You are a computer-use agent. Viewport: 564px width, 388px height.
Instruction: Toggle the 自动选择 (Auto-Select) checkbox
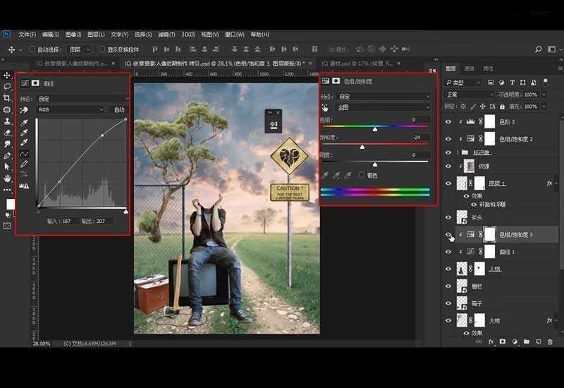pyautogui.click(x=31, y=49)
